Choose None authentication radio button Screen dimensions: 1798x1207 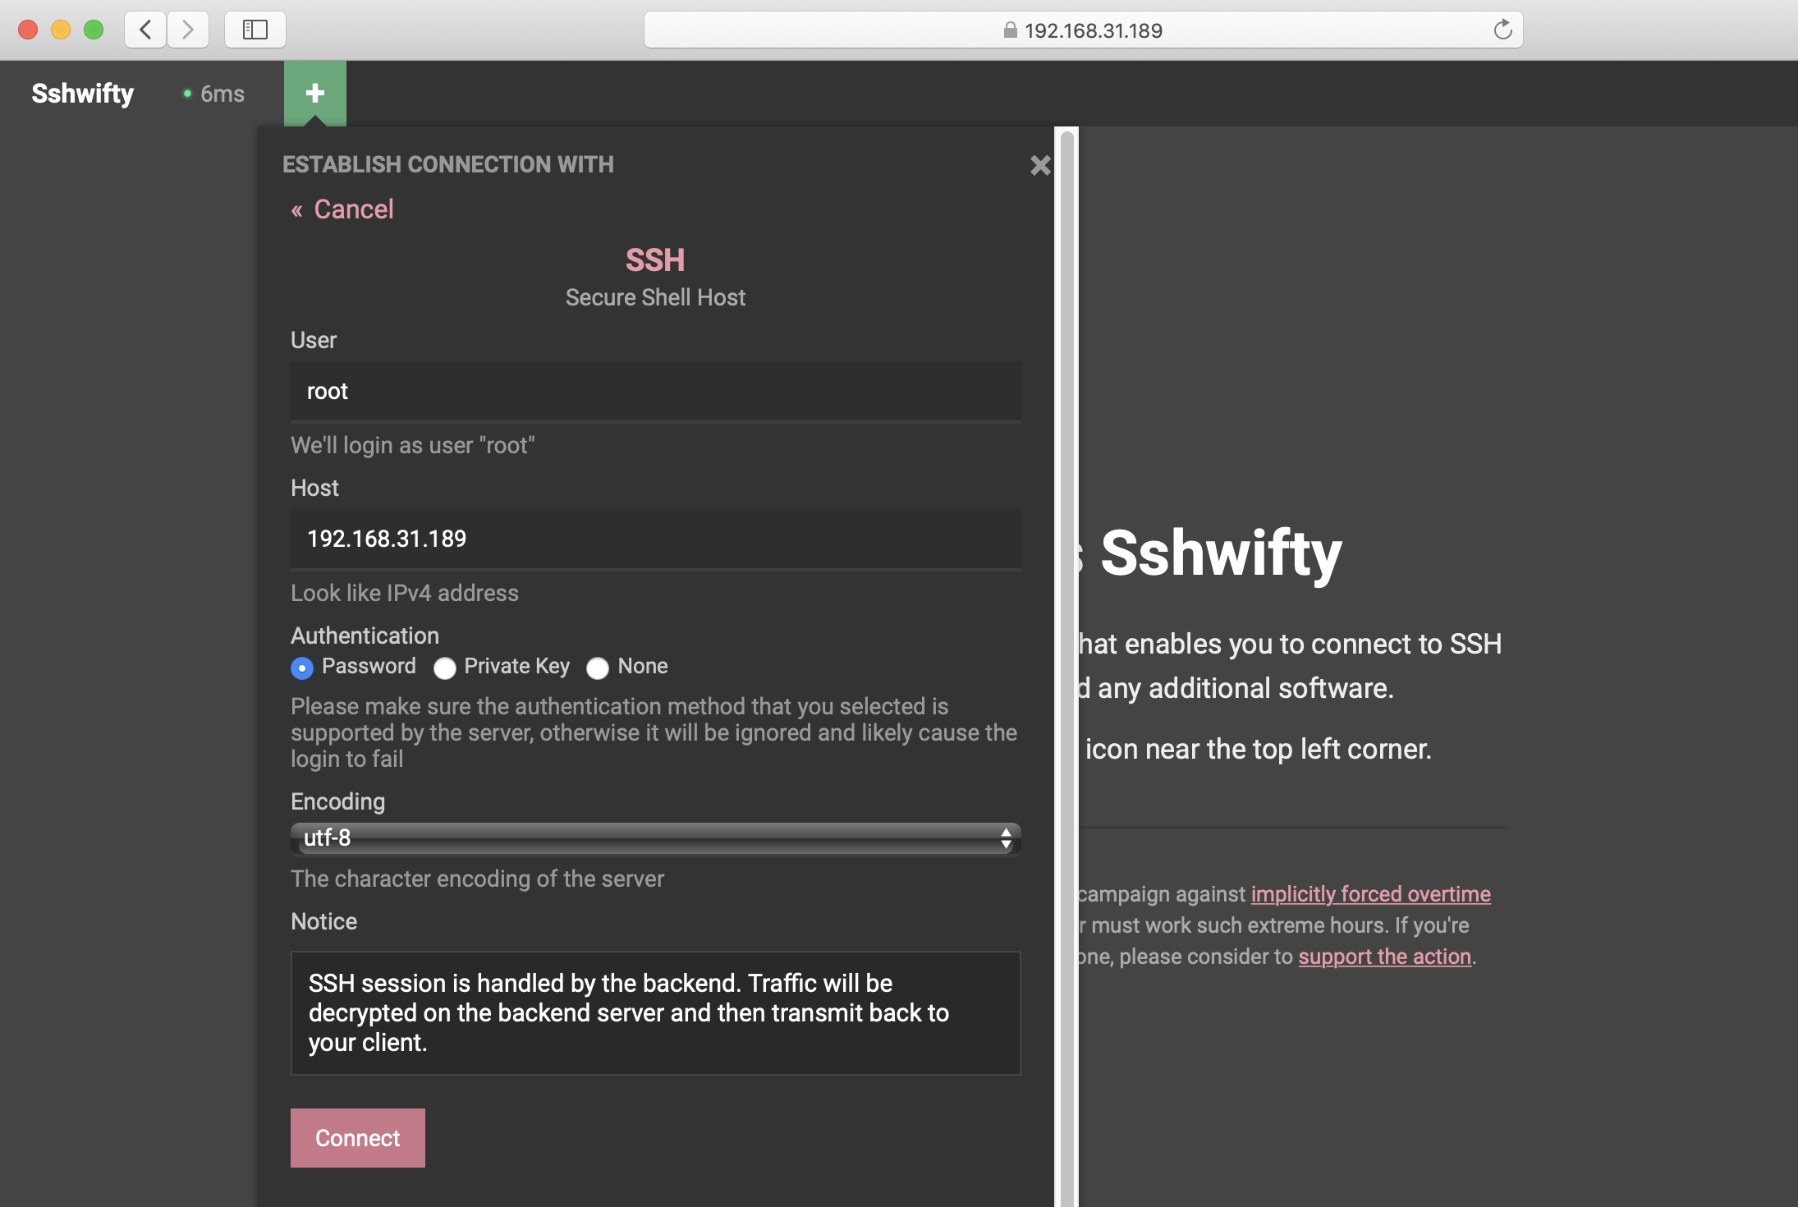tap(598, 668)
